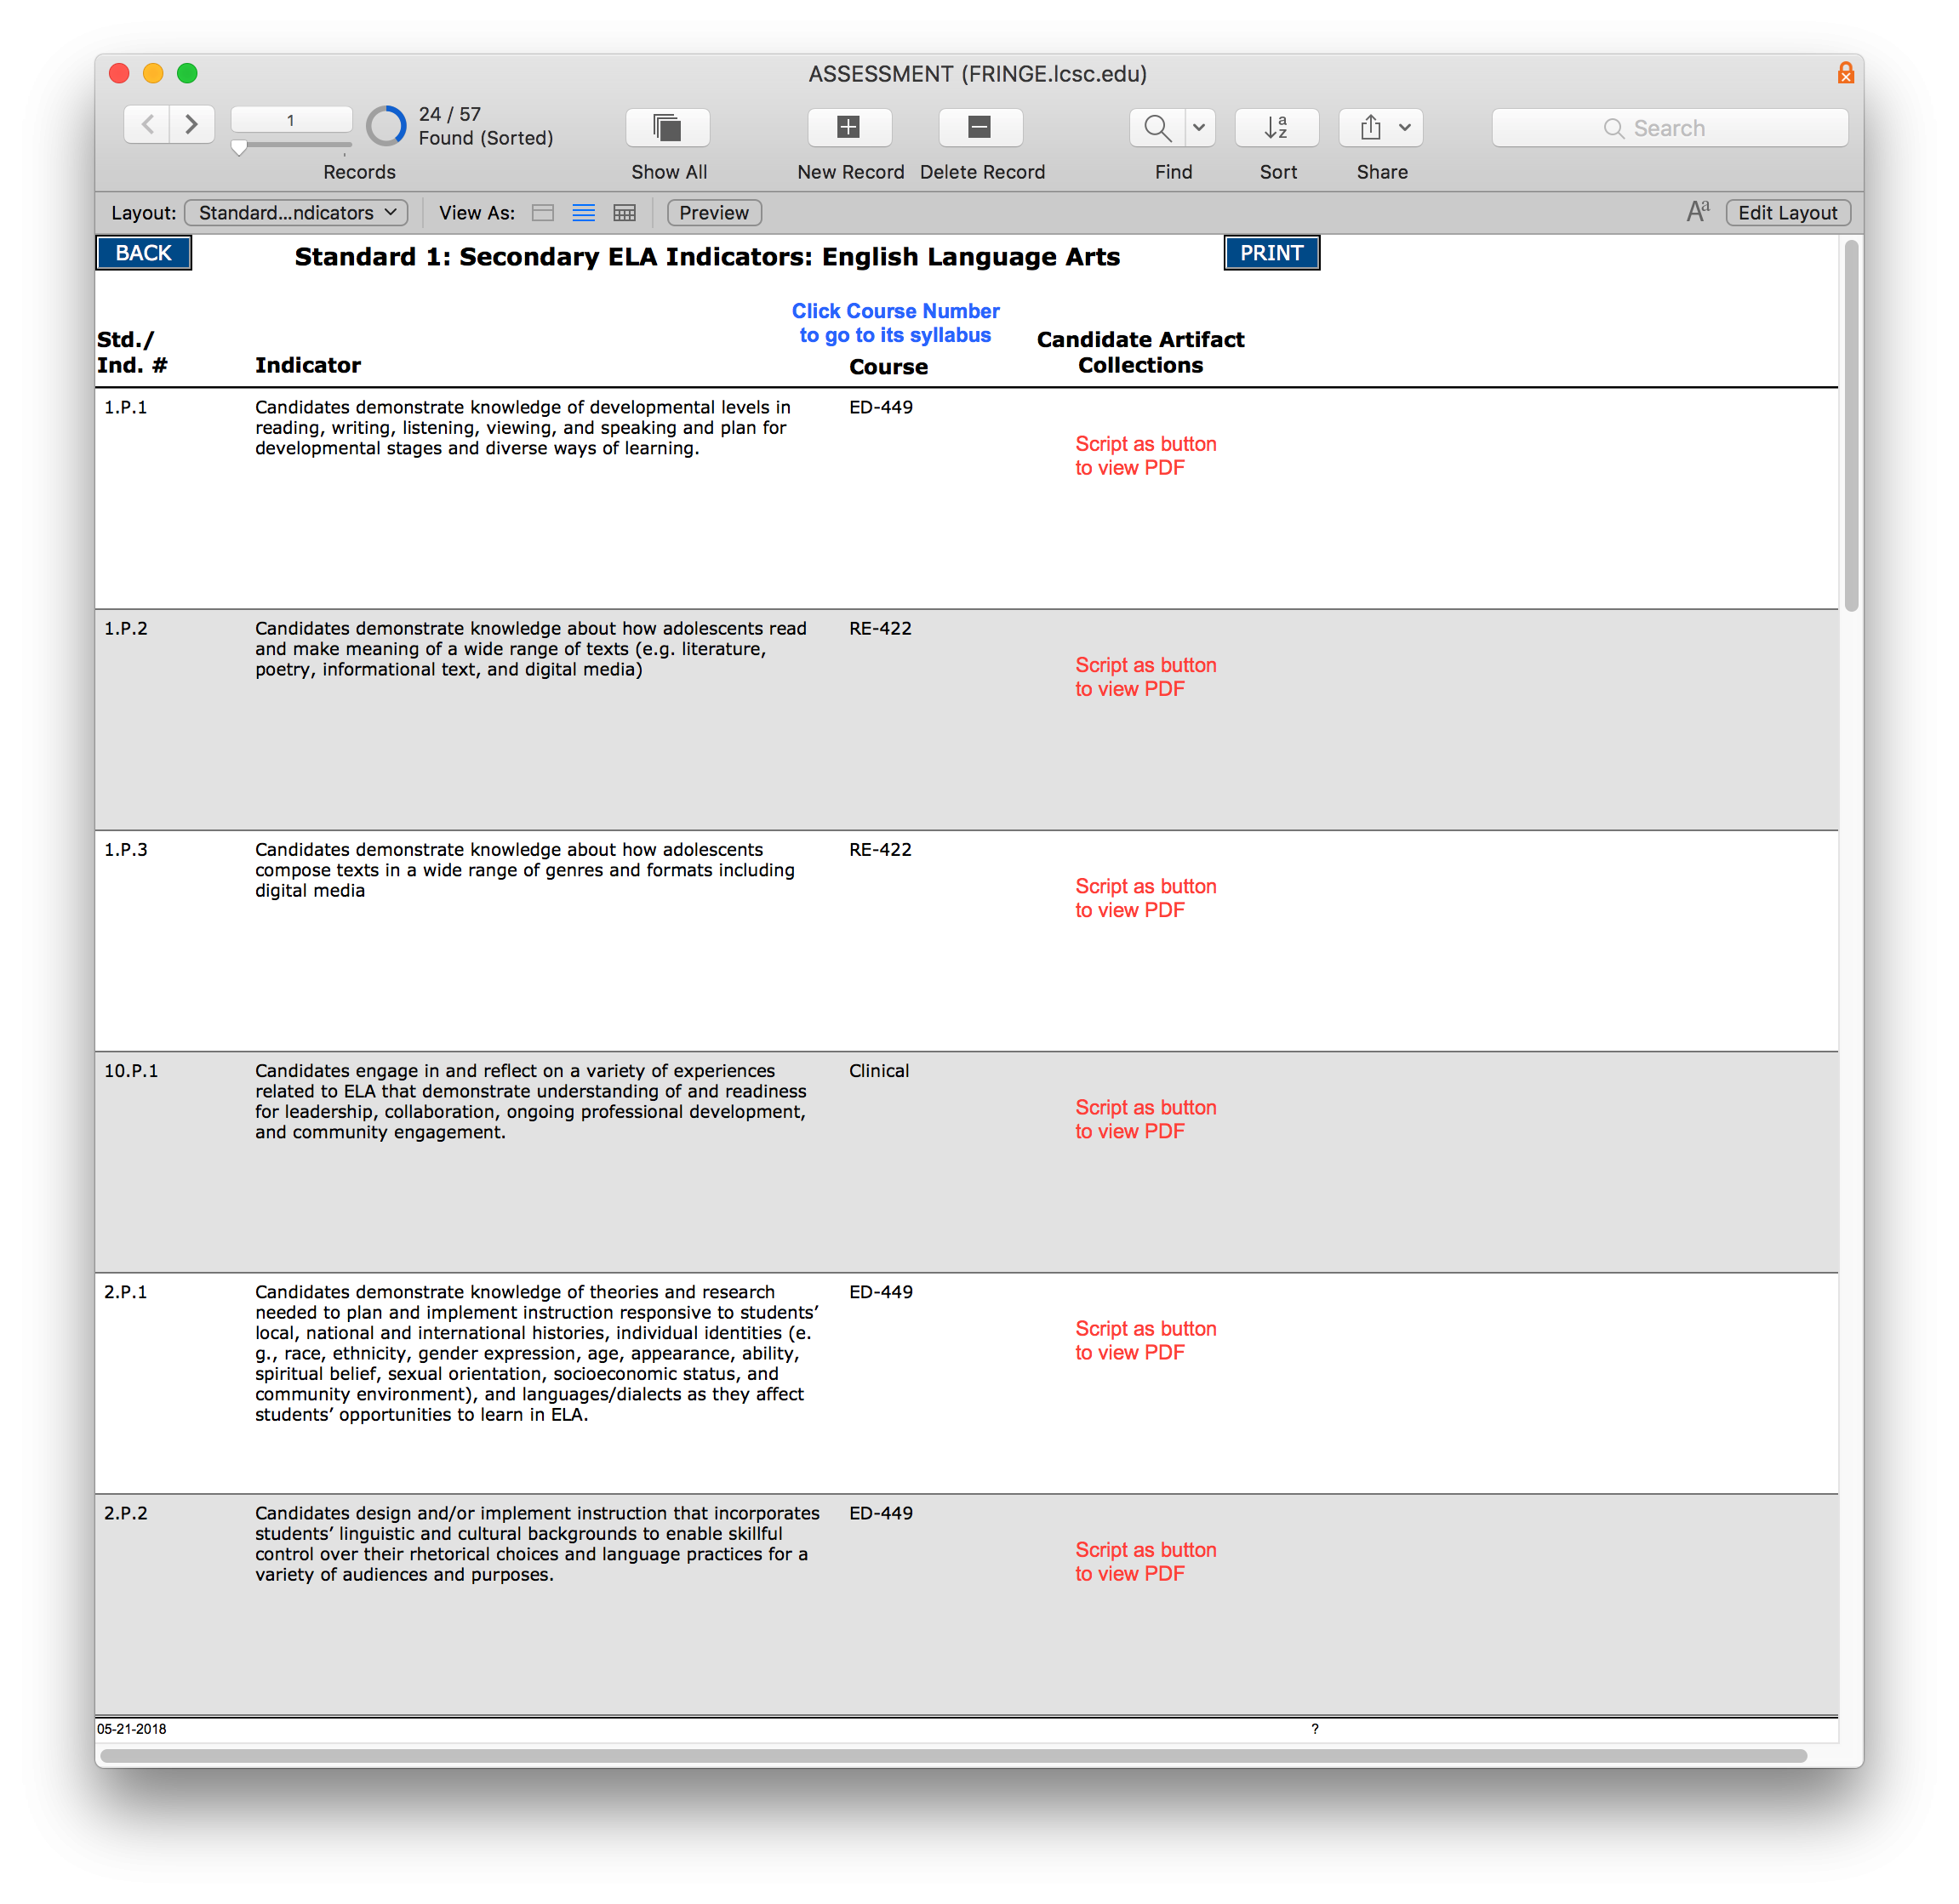Click the 1.P.3 indicator description text

click(524, 869)
